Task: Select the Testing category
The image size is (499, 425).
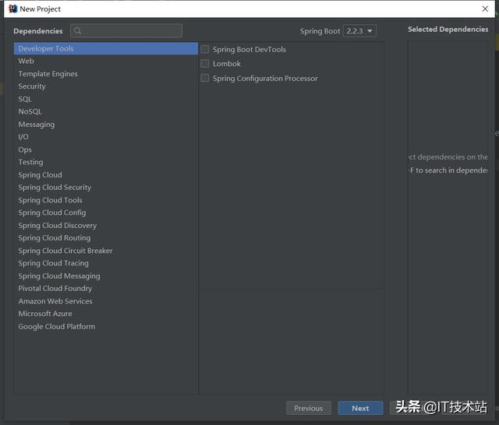Action: (x=106, y=162)
